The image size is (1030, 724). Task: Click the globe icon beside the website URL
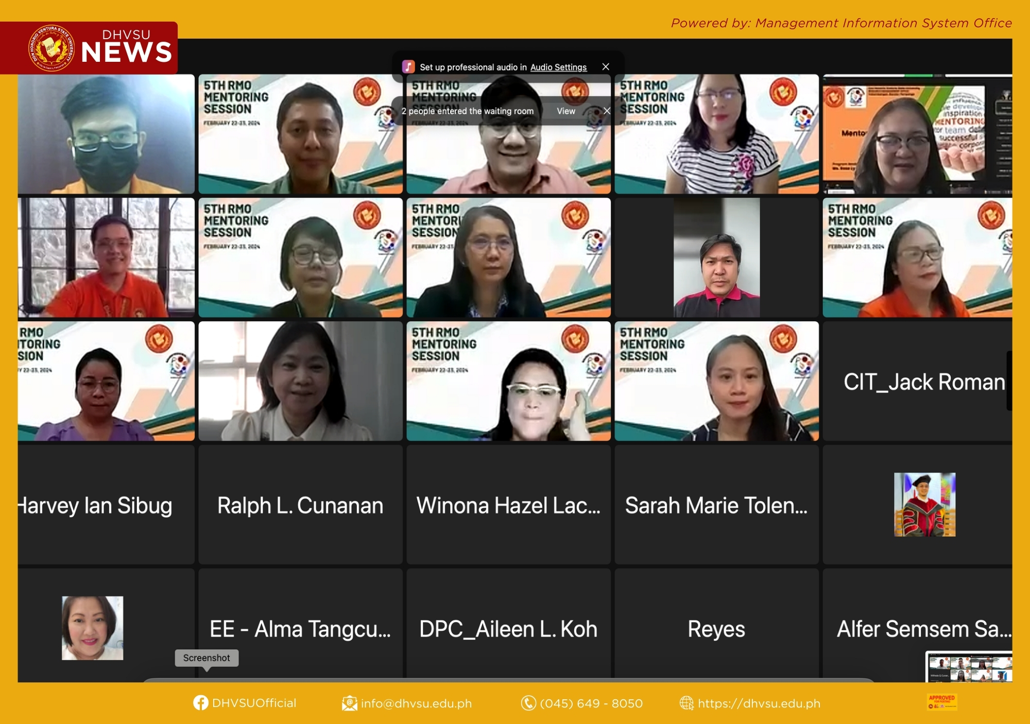point(686,703)
